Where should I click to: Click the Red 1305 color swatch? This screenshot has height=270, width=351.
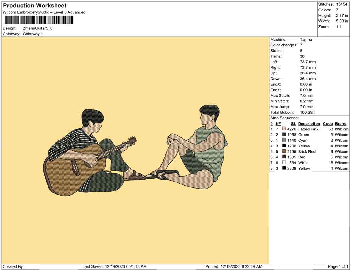pos(284,157)
